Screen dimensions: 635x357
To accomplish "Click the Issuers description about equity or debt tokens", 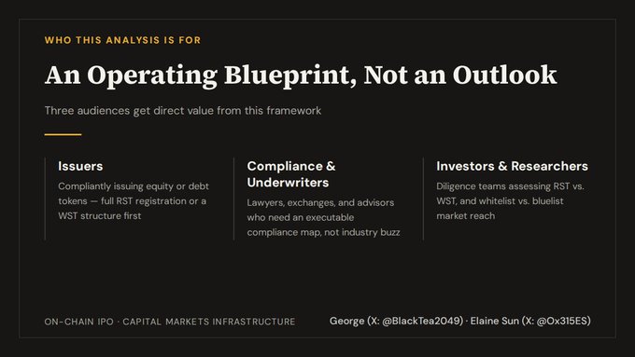I will pyautogui.click(x=134, y=201).
